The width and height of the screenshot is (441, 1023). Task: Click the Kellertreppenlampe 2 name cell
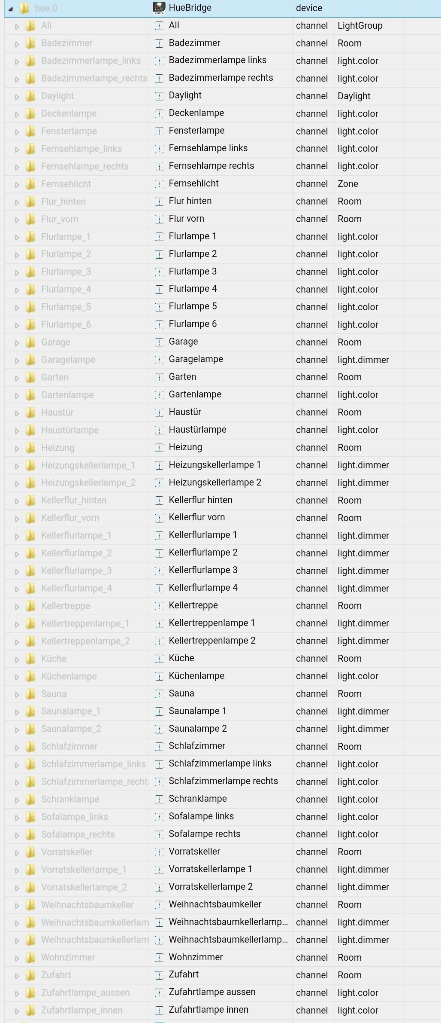click(x=220, y=641)
